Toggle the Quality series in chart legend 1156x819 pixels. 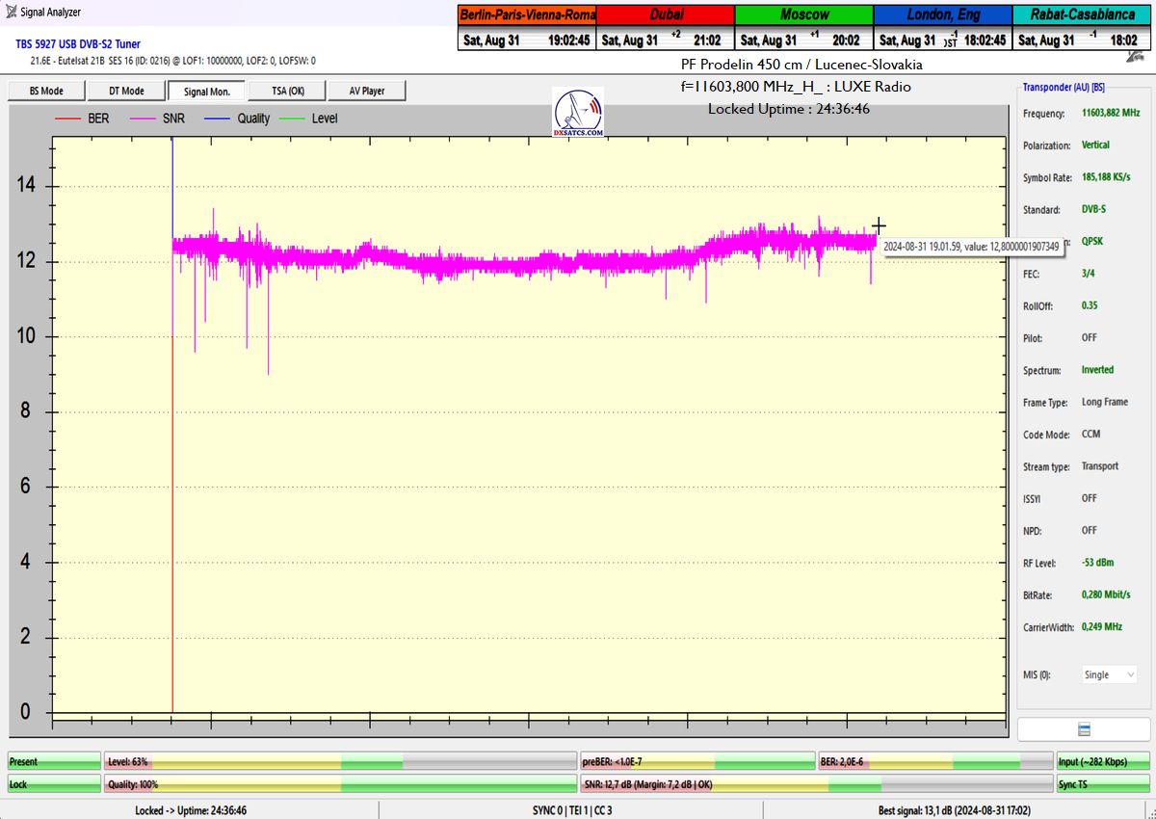(x=239, y=119)
